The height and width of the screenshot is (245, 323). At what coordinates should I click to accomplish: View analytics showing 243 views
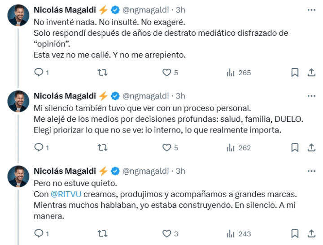point(239,233)
